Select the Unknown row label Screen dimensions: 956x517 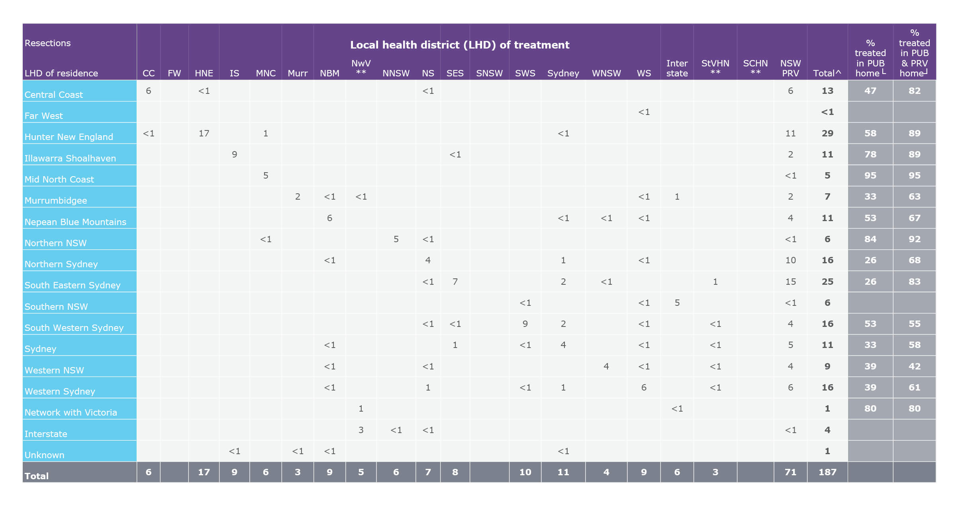tap(44, 455)
